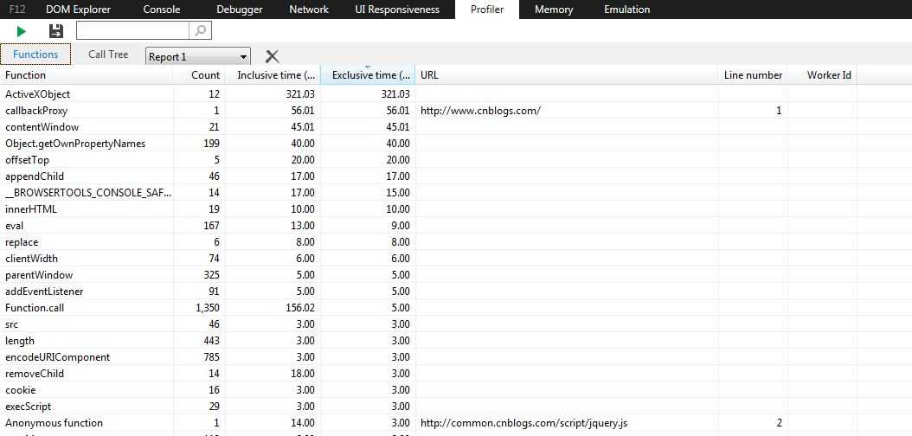912x436 pixels.
Task: Click line number 2 for jquery.js
Action: coord(779,423)
